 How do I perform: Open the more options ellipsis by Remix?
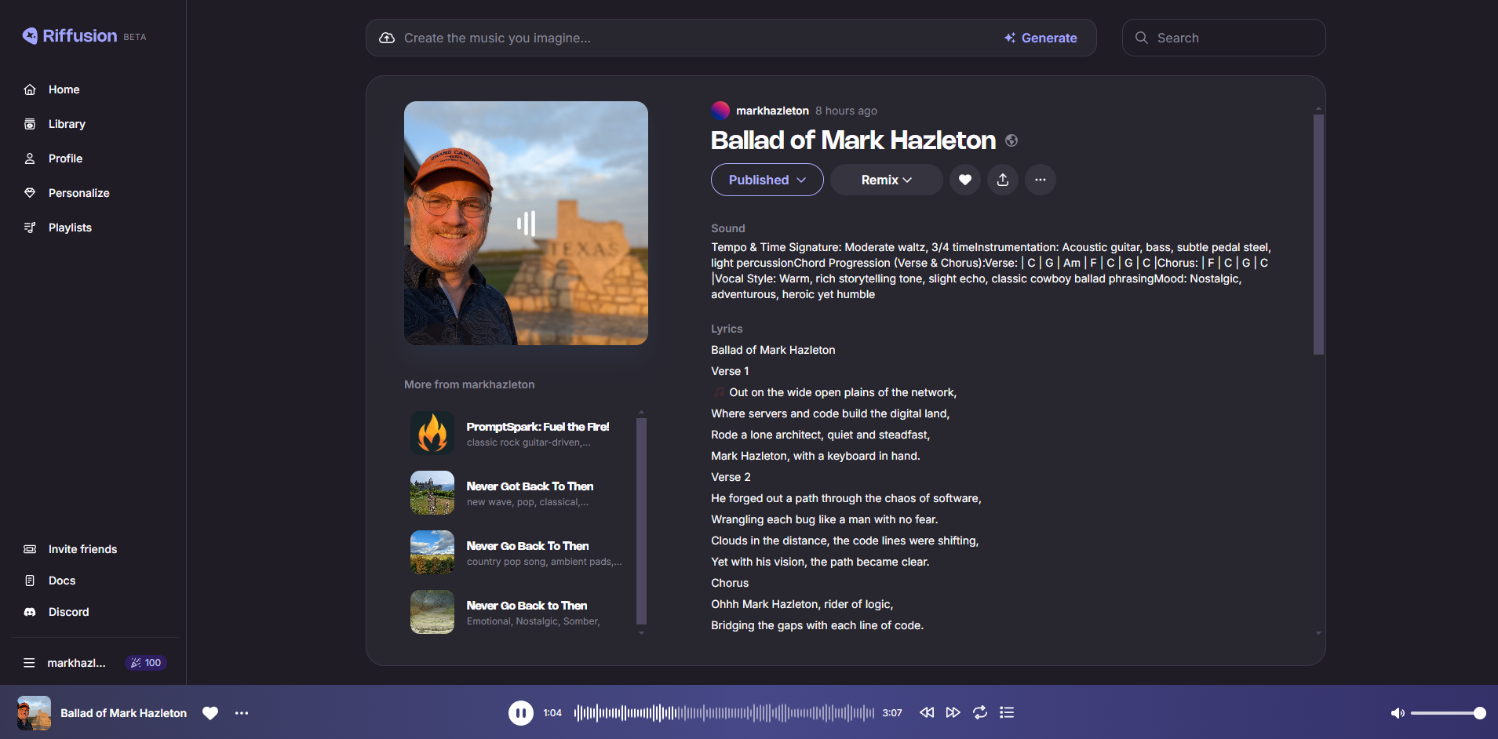point(1041,180)
